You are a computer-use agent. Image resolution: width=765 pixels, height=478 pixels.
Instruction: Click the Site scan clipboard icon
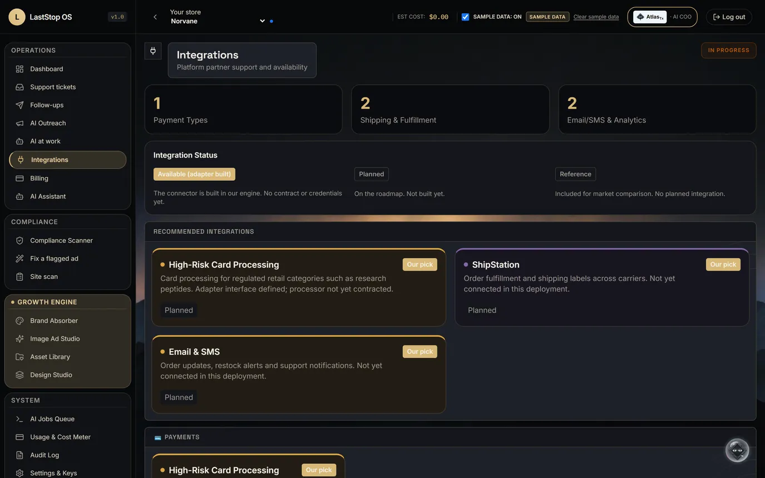(19, 277)
